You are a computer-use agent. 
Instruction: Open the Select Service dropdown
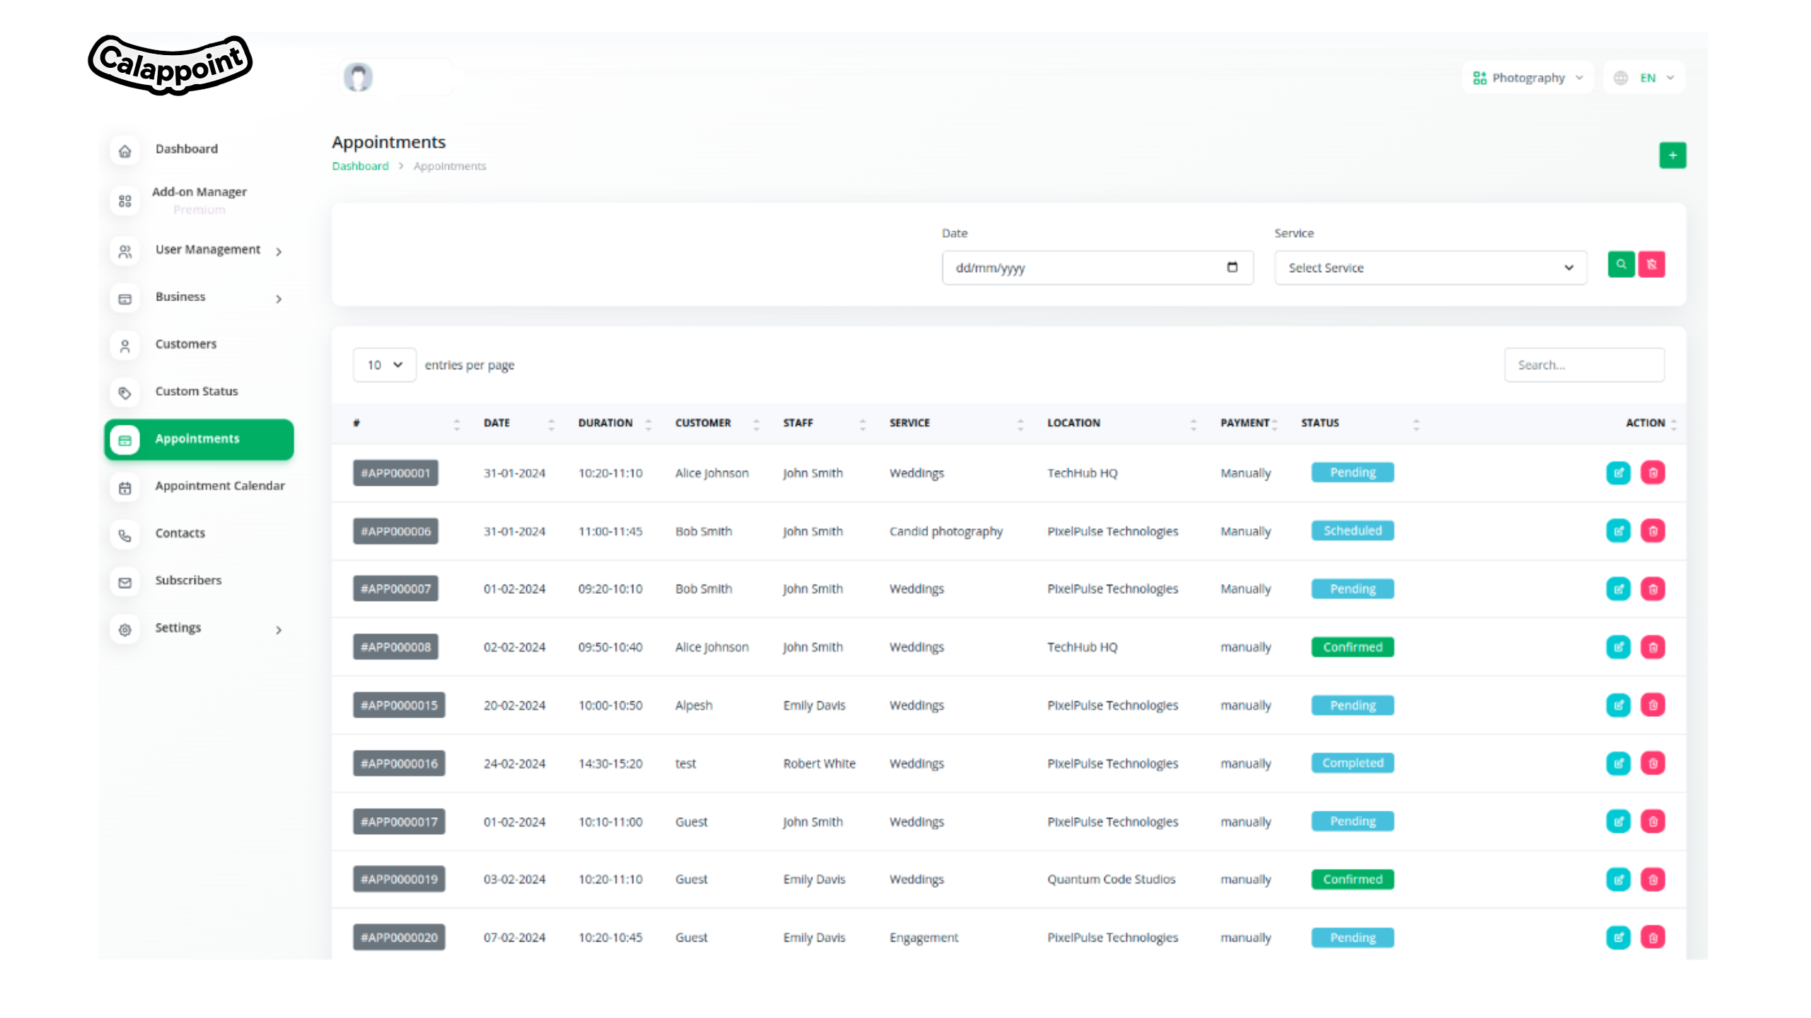pos(1430,268)
